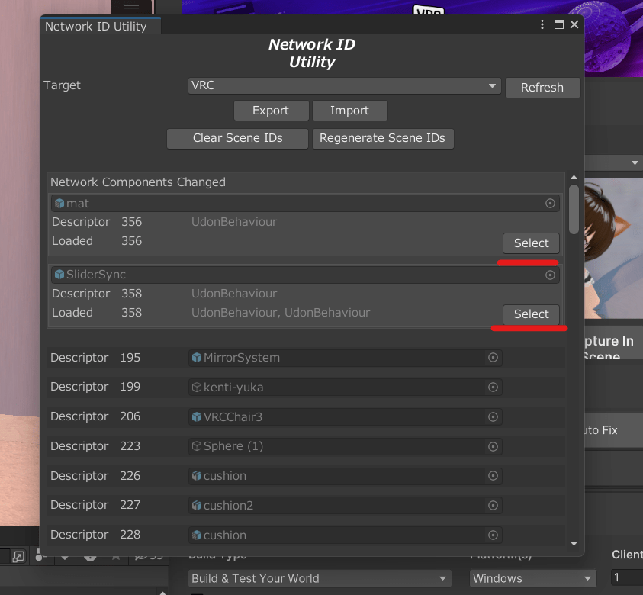Viewport: 643px width, 595px height.
Task: Open object picker for cushion2
Action: click(x=493, y=506)
